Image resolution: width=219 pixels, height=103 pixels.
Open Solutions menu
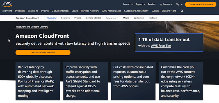pos(33,11)
